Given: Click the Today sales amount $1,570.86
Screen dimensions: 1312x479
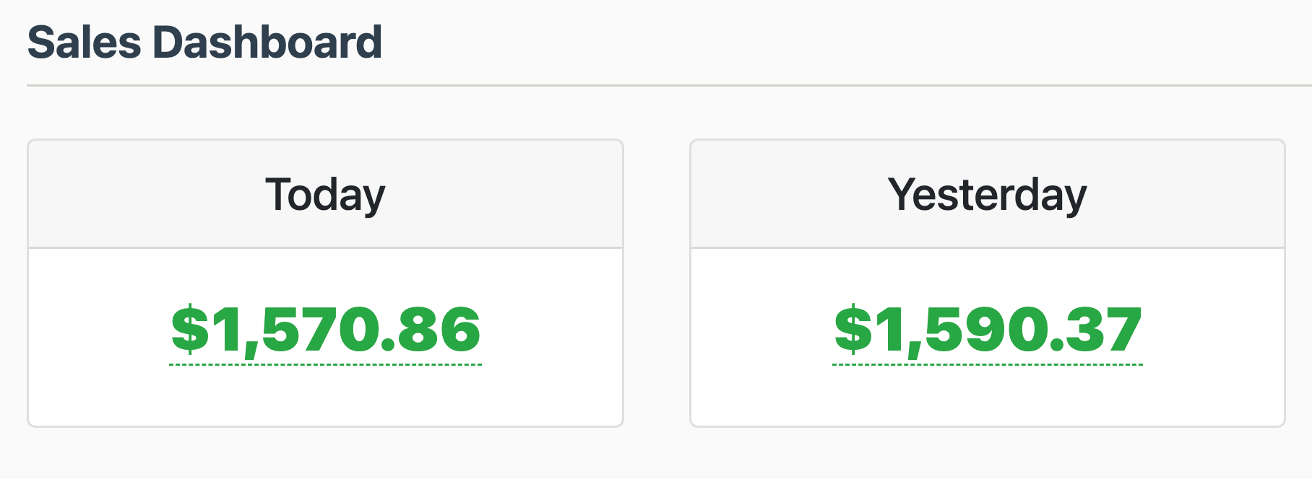Looking at the screenshot, I should pos(325,330).
